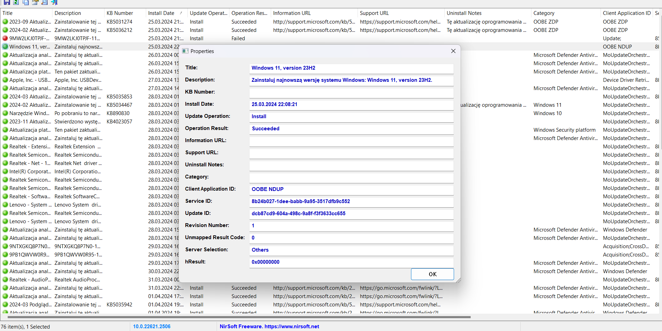Click green status icon of 2023-09 Aktualiz... row
The height and width of the screenshot is (331, 662).
pos(5,21)
